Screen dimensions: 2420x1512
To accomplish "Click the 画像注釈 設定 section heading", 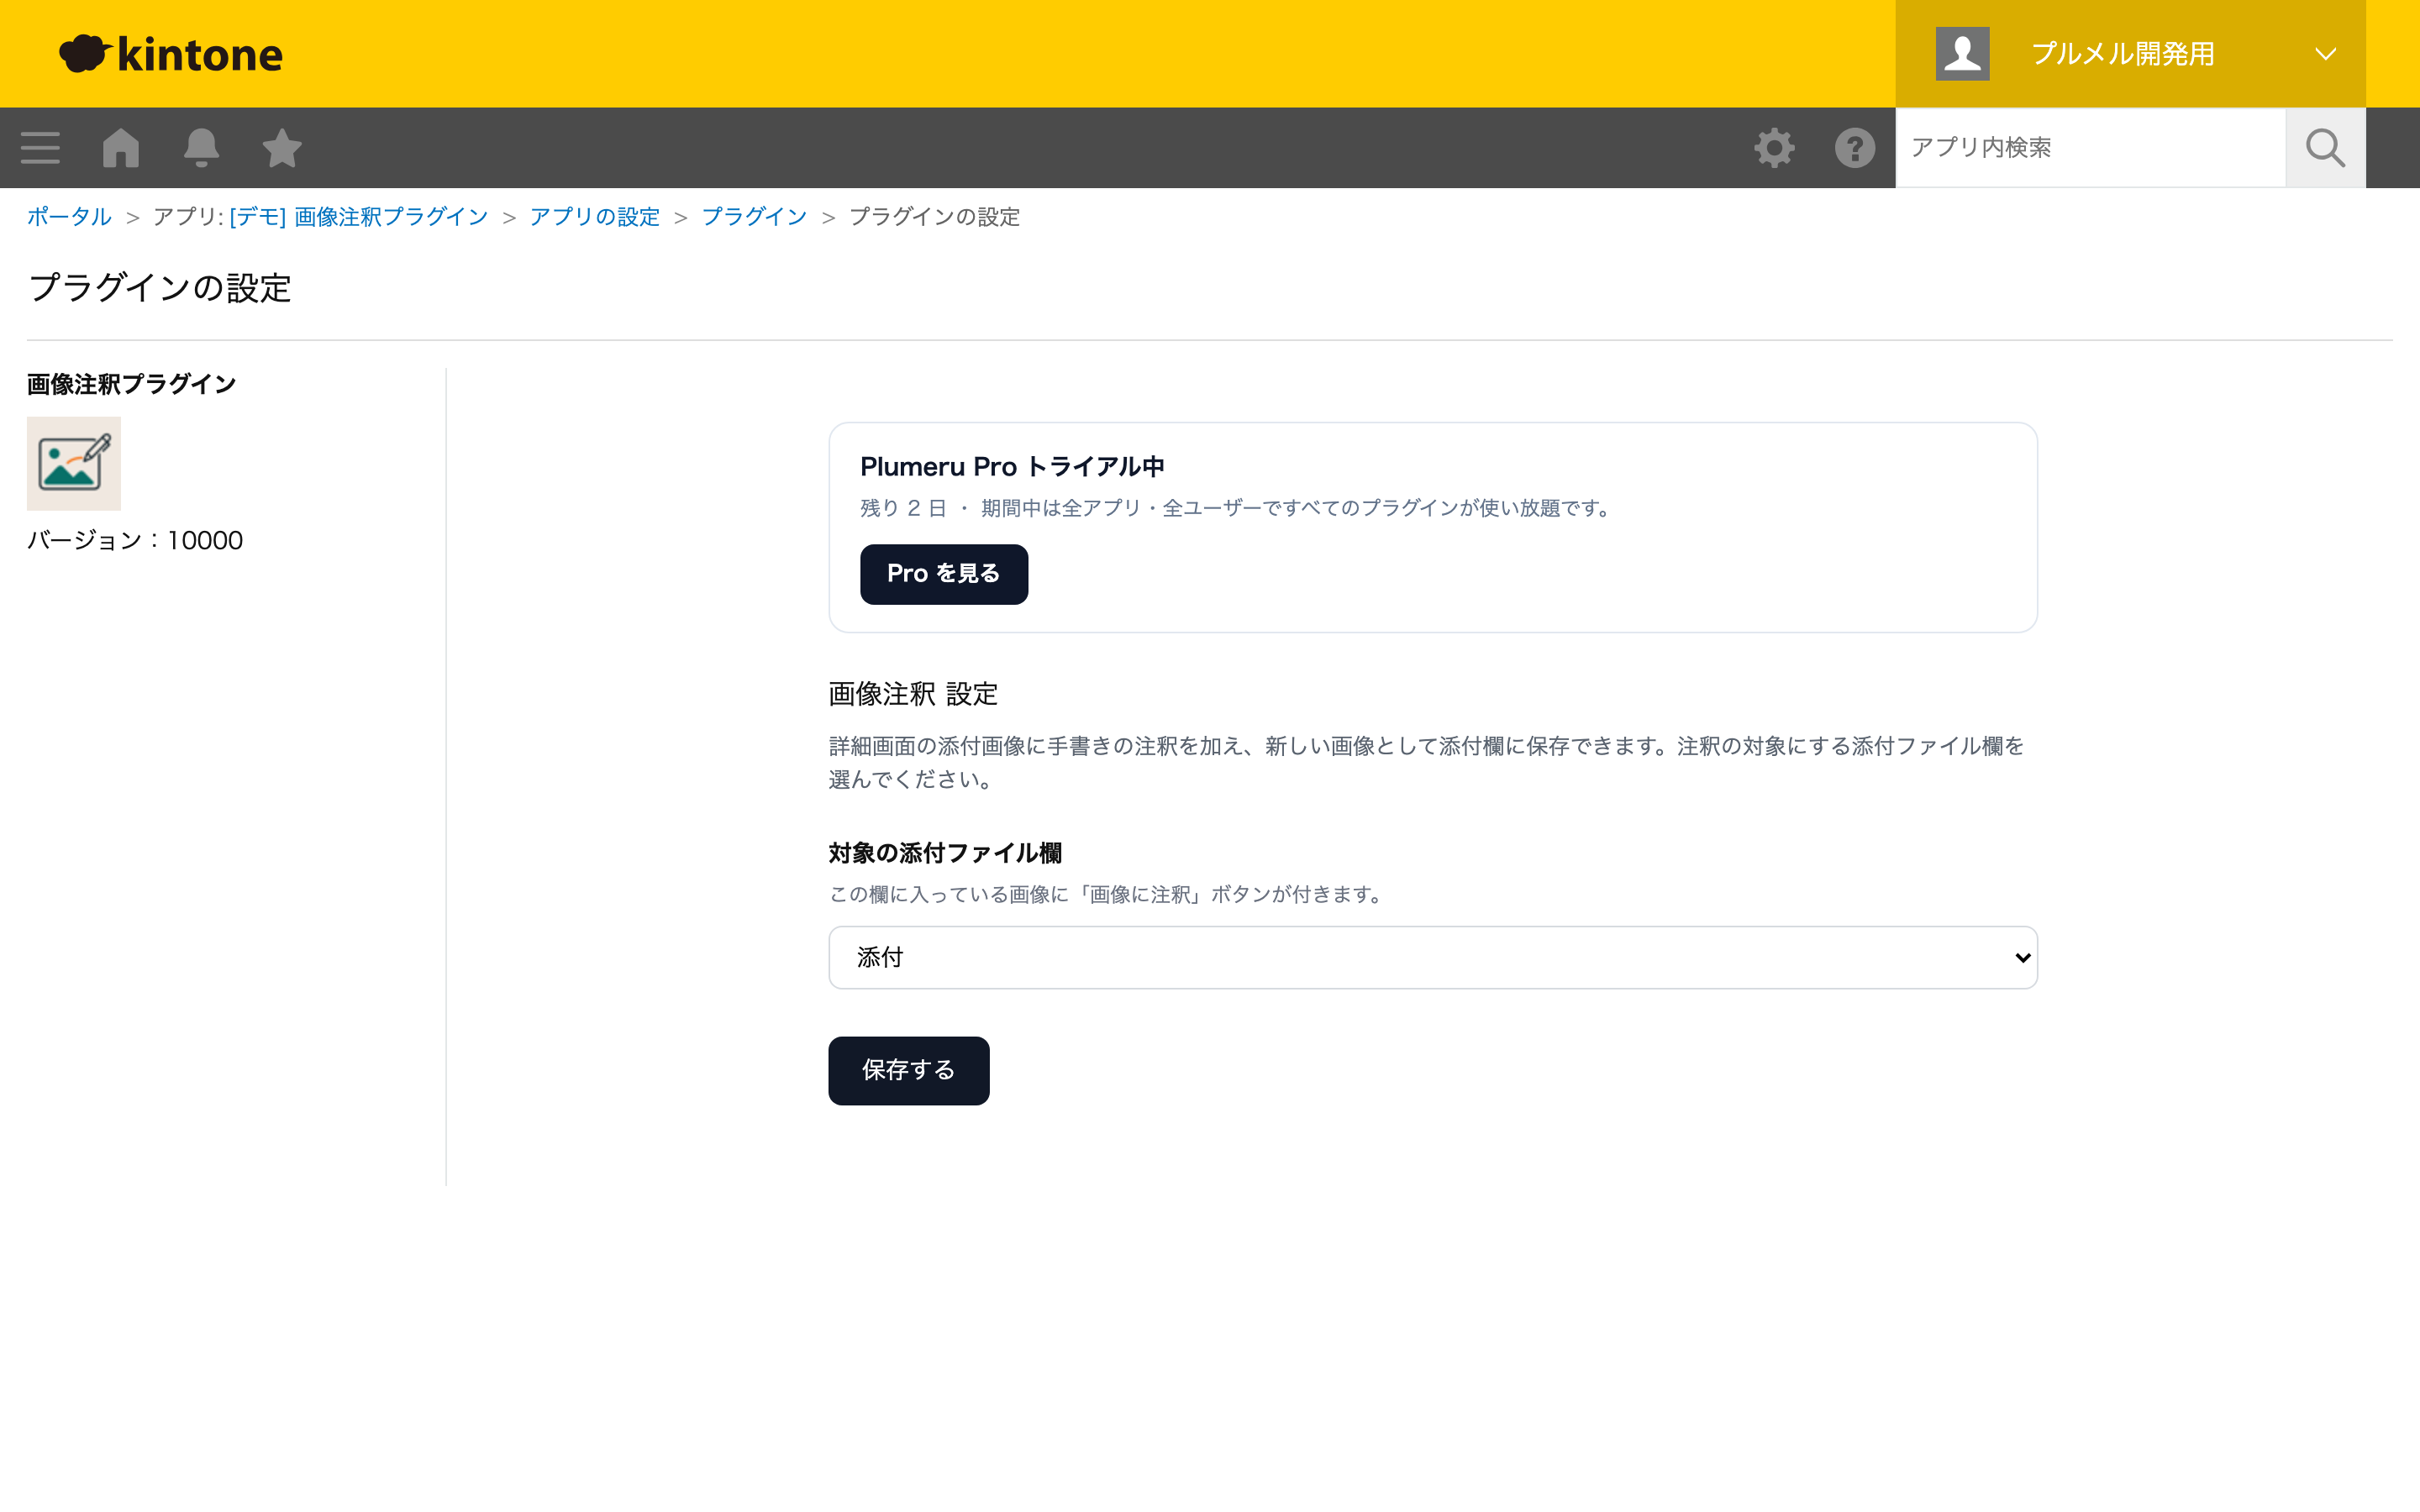I will click(913, 694).
